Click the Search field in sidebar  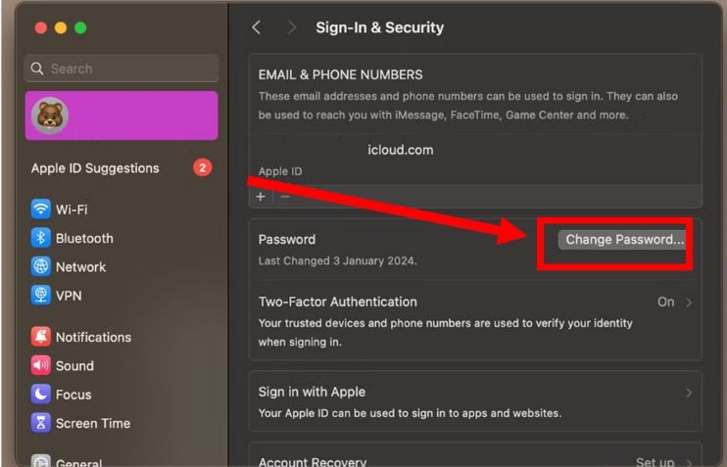pos(121,69)
